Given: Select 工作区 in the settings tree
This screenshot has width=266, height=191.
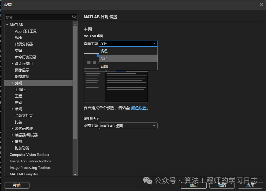Looking at the screenshot, I should pyautogui.click(x=20, y=90).
